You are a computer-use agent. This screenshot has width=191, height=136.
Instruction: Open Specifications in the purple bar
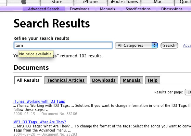[138, 9]
